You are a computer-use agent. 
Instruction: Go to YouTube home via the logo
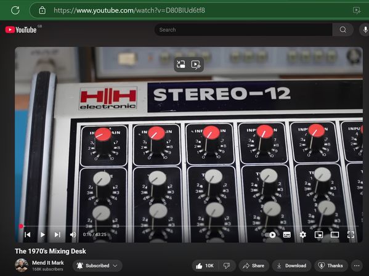click(21, 30)
